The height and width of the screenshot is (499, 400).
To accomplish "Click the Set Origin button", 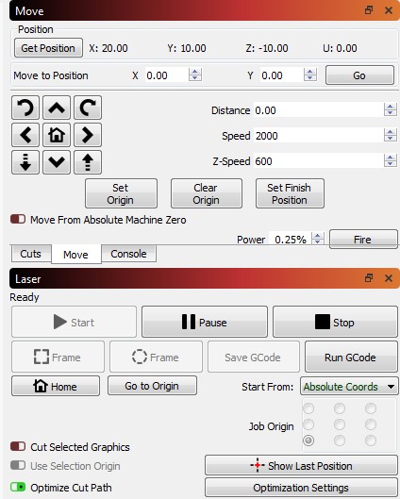I will (121, 193).
